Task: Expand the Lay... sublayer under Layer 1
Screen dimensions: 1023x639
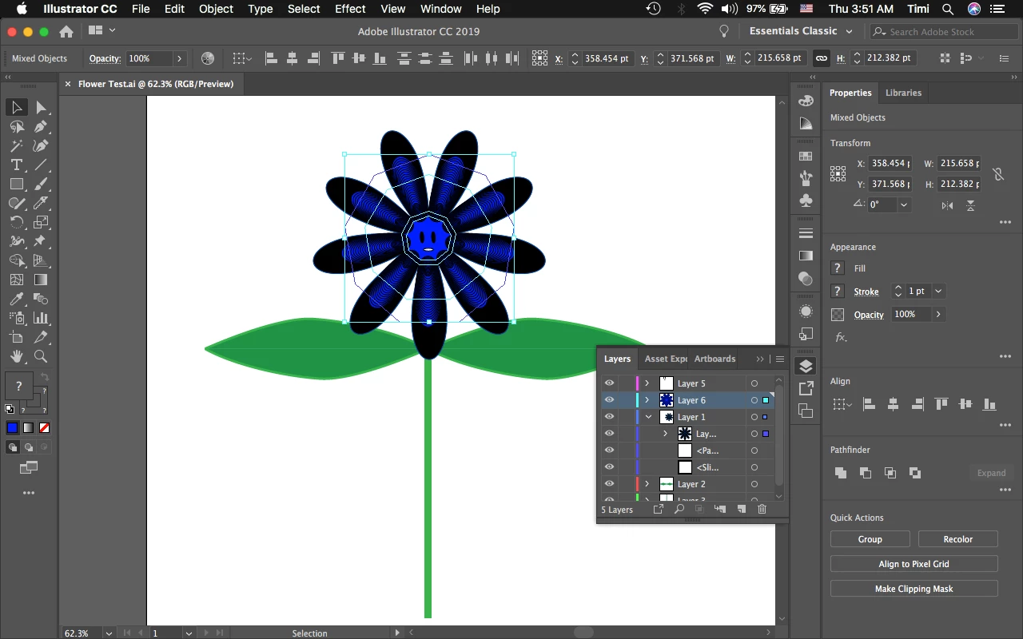Action: pos(665,434)
